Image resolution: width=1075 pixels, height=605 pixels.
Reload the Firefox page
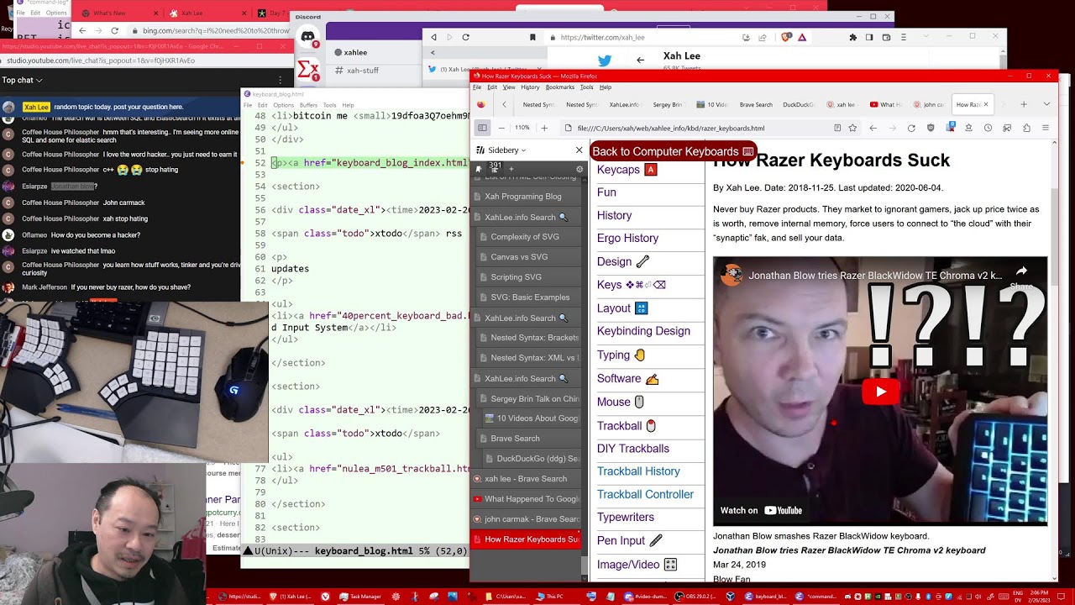click(x=911, y=128)
